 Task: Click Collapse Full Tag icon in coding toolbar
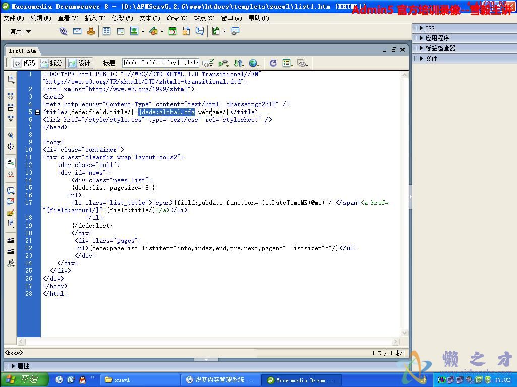[11, 95]
